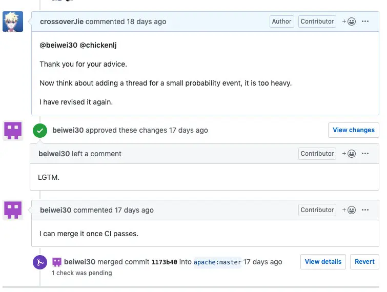React to 'I can merge it' comment
The image size is (387, 292).
pyautogui.click(x=349, y=210)
